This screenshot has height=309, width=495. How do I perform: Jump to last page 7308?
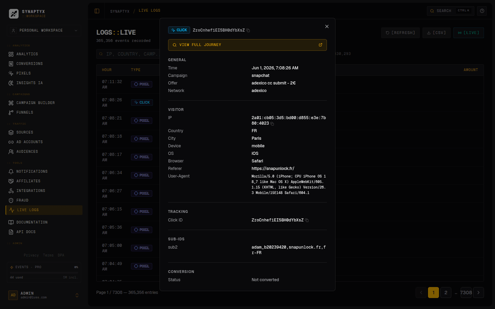click(x=466, y=293)
